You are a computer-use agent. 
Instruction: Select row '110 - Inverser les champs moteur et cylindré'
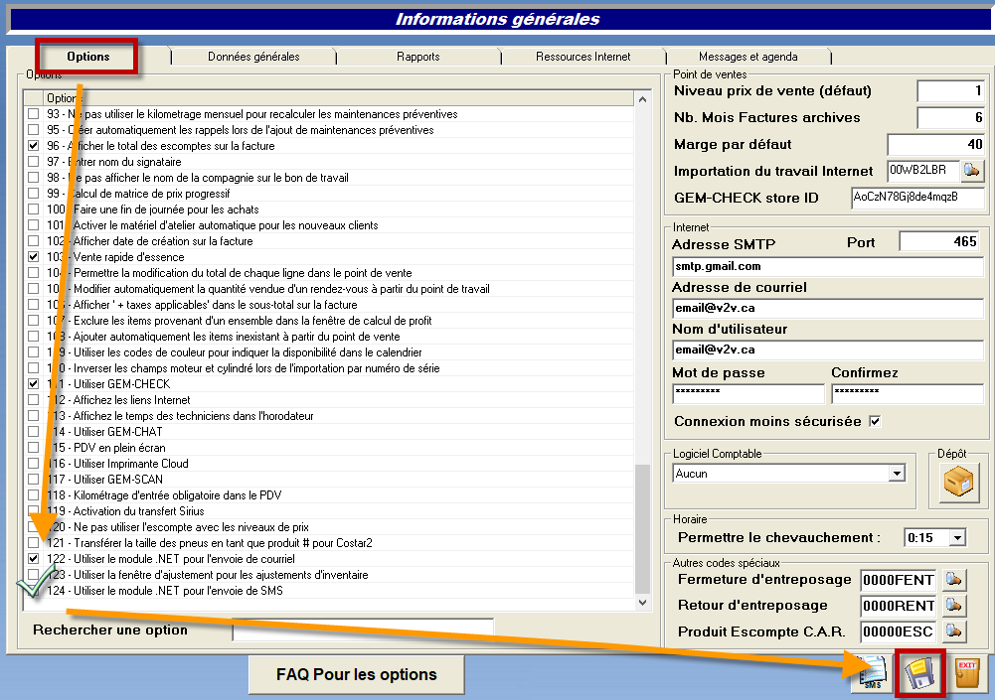329,368
